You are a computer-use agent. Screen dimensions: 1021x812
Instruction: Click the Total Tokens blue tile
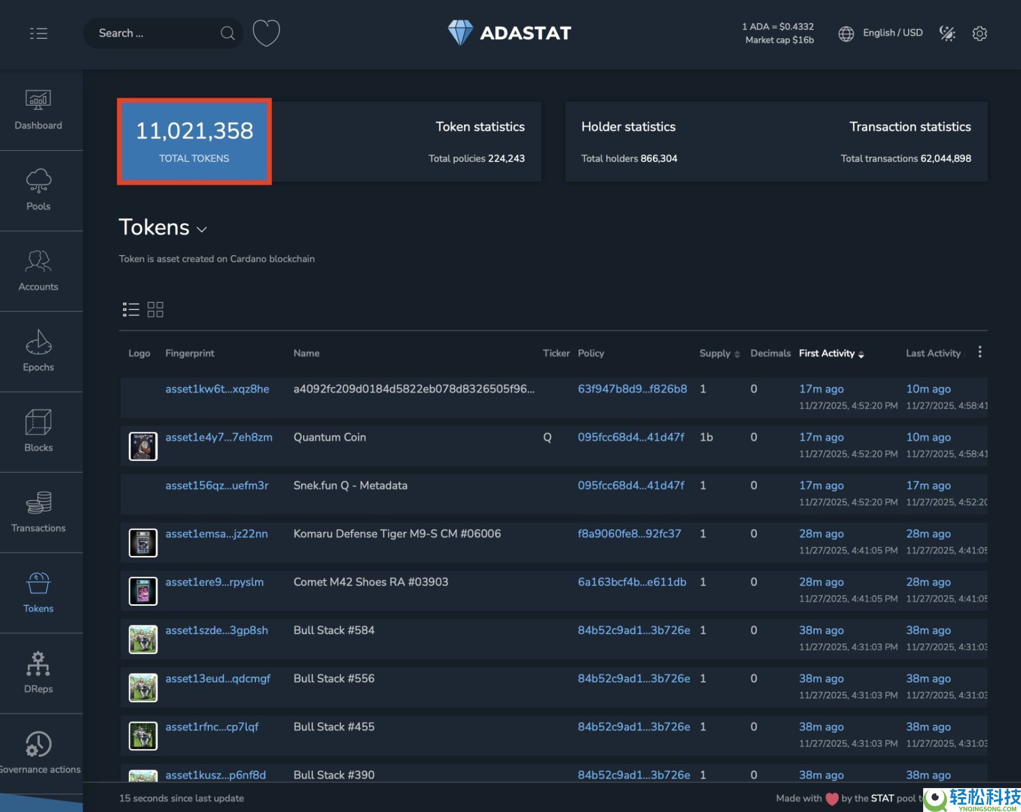194,141
